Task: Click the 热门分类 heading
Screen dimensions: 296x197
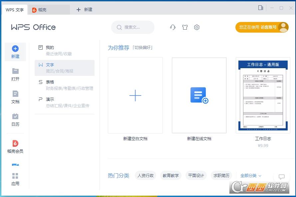Action: coord(119,176)
